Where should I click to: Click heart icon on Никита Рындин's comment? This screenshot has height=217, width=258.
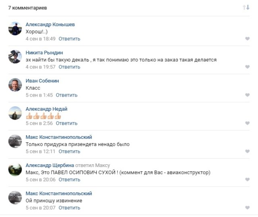[x=247, y=67]
